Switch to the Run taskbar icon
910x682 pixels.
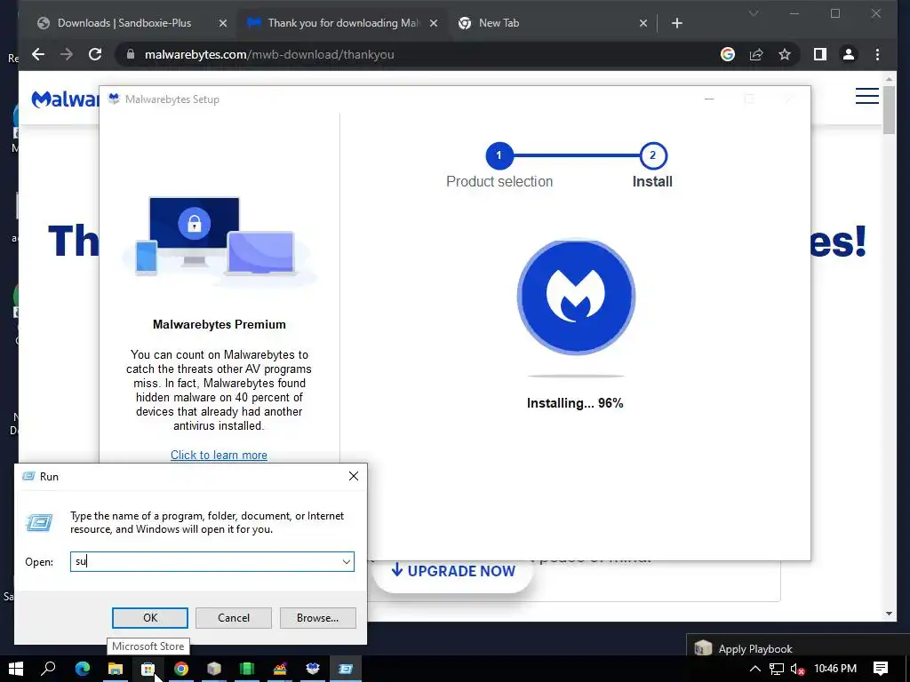[x=346, y=669]
